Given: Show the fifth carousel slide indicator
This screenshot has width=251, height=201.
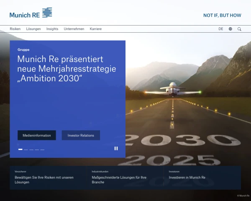Looking at the screenshot, I should click(x=42, y=149).
